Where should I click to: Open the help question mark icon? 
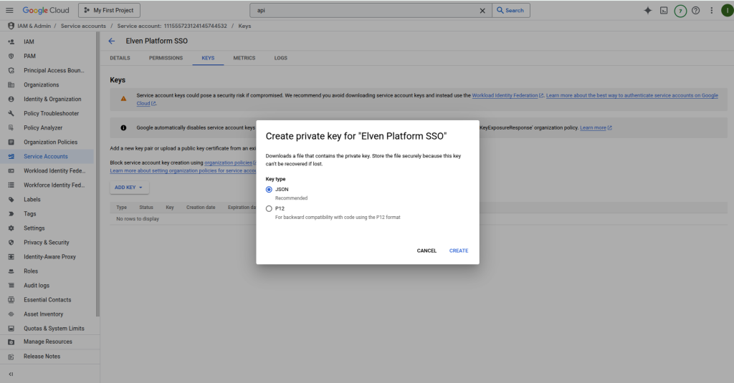pyautogui.click(x=695, y=11)
